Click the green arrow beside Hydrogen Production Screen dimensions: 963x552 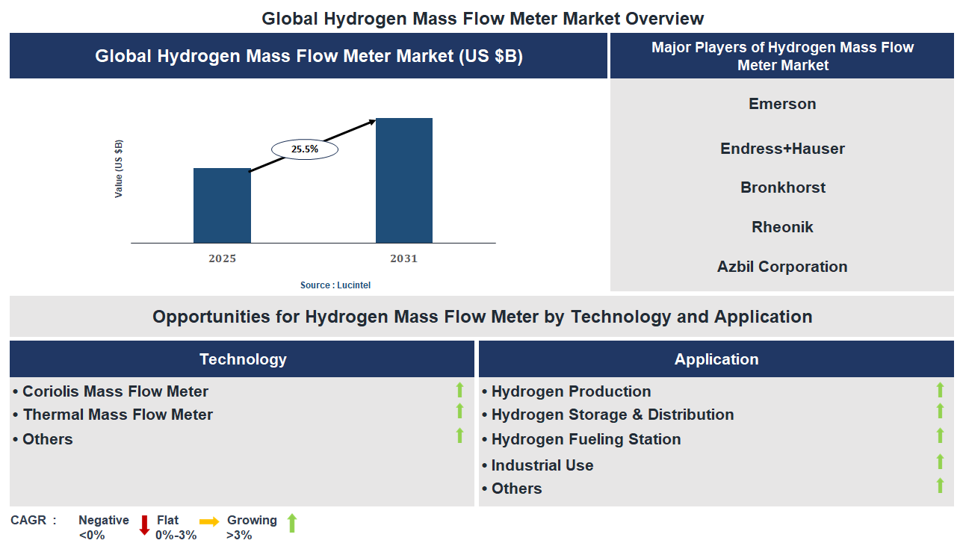pos(940,389)
